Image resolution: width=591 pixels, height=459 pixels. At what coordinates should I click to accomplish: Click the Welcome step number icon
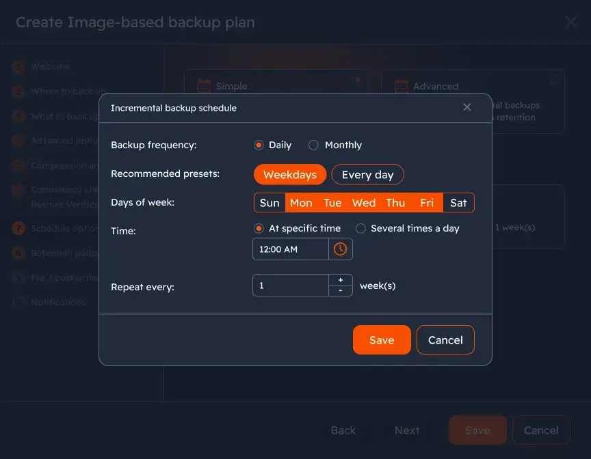[17, 67]
